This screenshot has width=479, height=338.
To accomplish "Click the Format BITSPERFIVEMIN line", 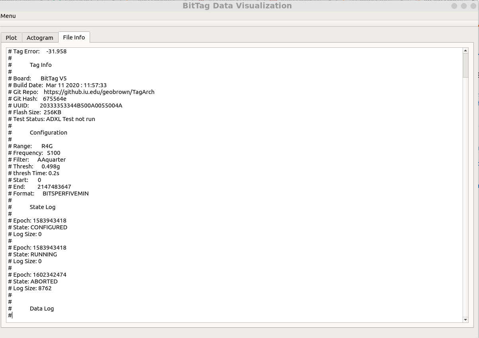I will click(48, 193).
